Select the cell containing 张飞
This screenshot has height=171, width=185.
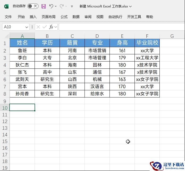point(22,72)
